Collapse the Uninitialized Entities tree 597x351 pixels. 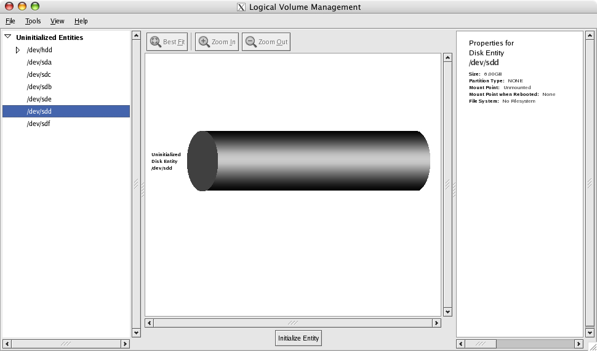click(7, 37)
